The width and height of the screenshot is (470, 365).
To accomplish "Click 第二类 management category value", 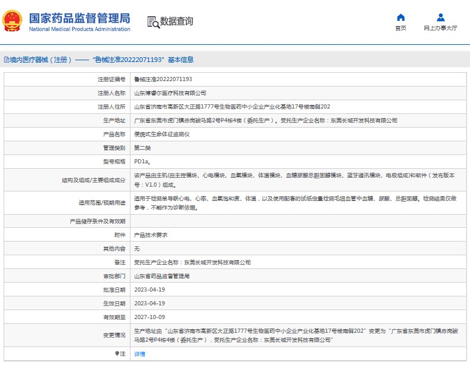I will coord(142,148).
